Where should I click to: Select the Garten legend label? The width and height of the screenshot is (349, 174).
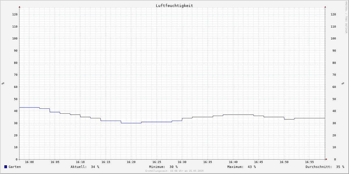pos(15,167)
